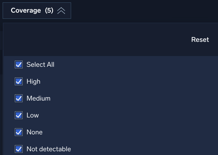Click Reset at the top right
218x155 pixels.
(x=200, y=39)
